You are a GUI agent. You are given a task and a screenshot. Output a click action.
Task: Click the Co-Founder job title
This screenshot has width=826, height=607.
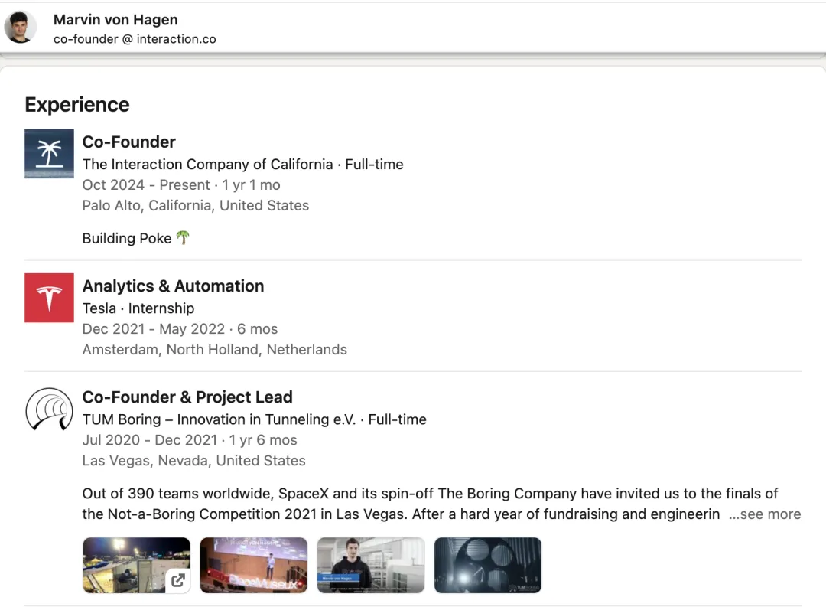tap(128, 142)
